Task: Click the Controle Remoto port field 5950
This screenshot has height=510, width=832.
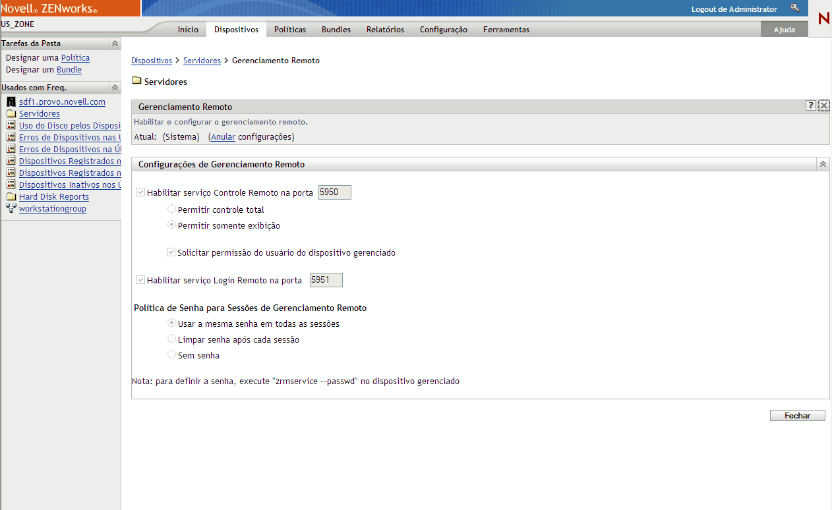Action: pyautogui.click(x=335, y=192)
